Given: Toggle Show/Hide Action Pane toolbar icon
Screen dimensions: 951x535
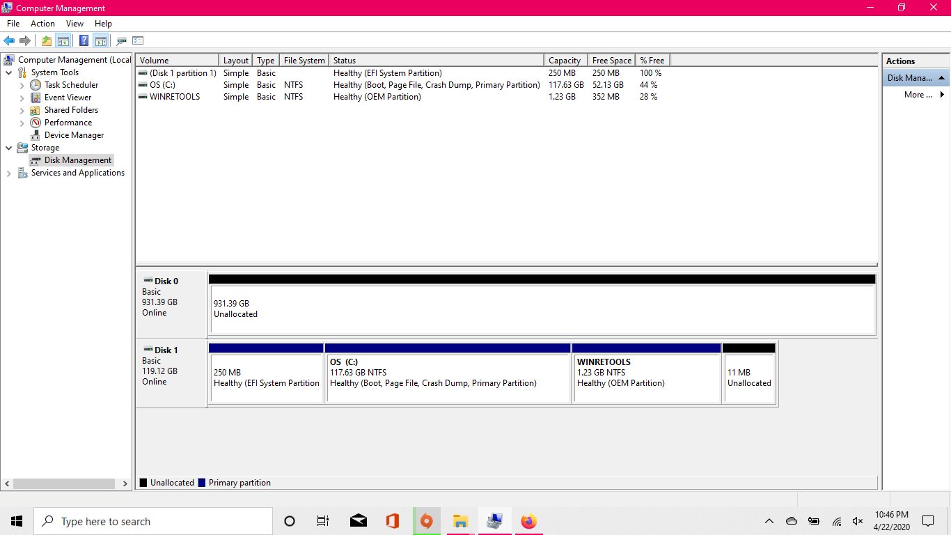Looking at the screenshot, I should point(101,40).
